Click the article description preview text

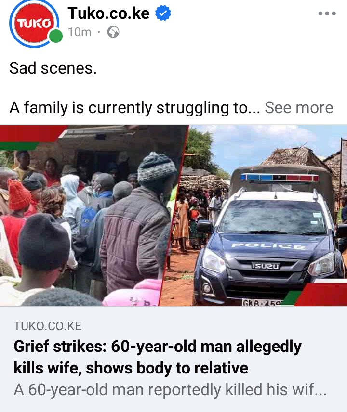(x=170, y=389)
